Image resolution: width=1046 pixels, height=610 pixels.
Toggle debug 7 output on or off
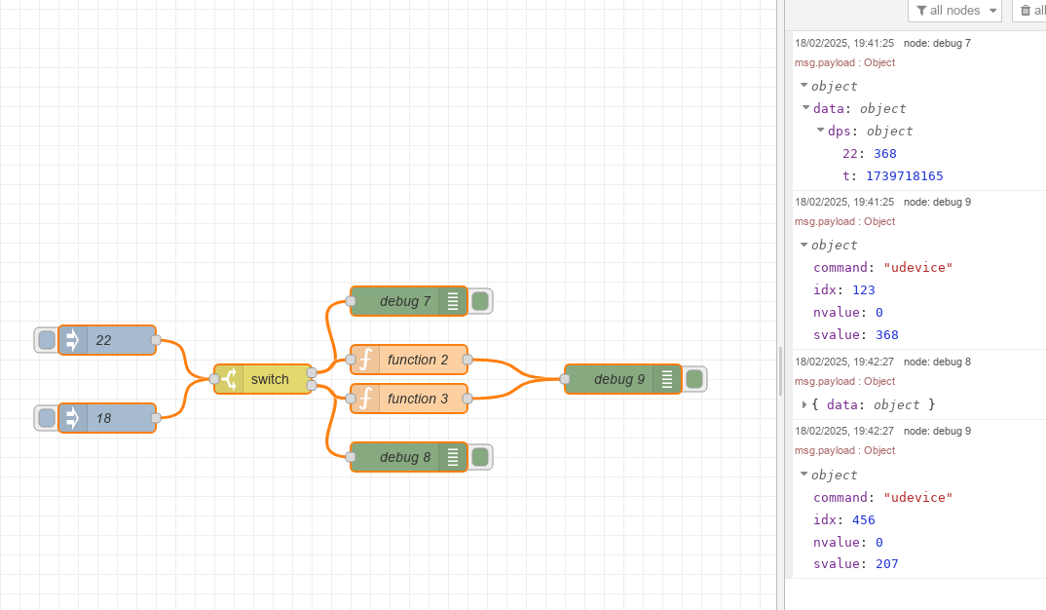tap(480, 302)
